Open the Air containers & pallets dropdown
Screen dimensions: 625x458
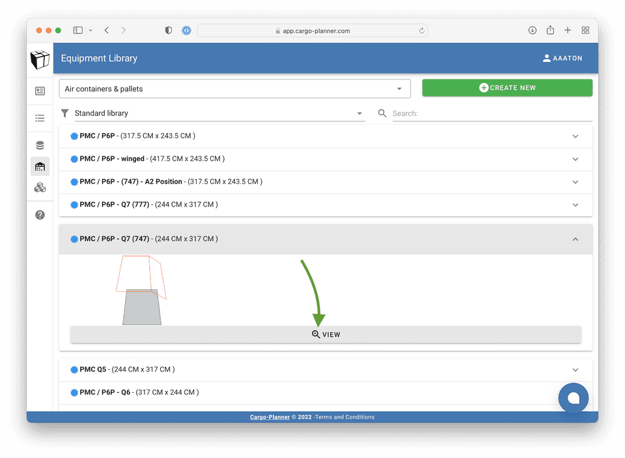pyautogui.click(x=234, y=89)
